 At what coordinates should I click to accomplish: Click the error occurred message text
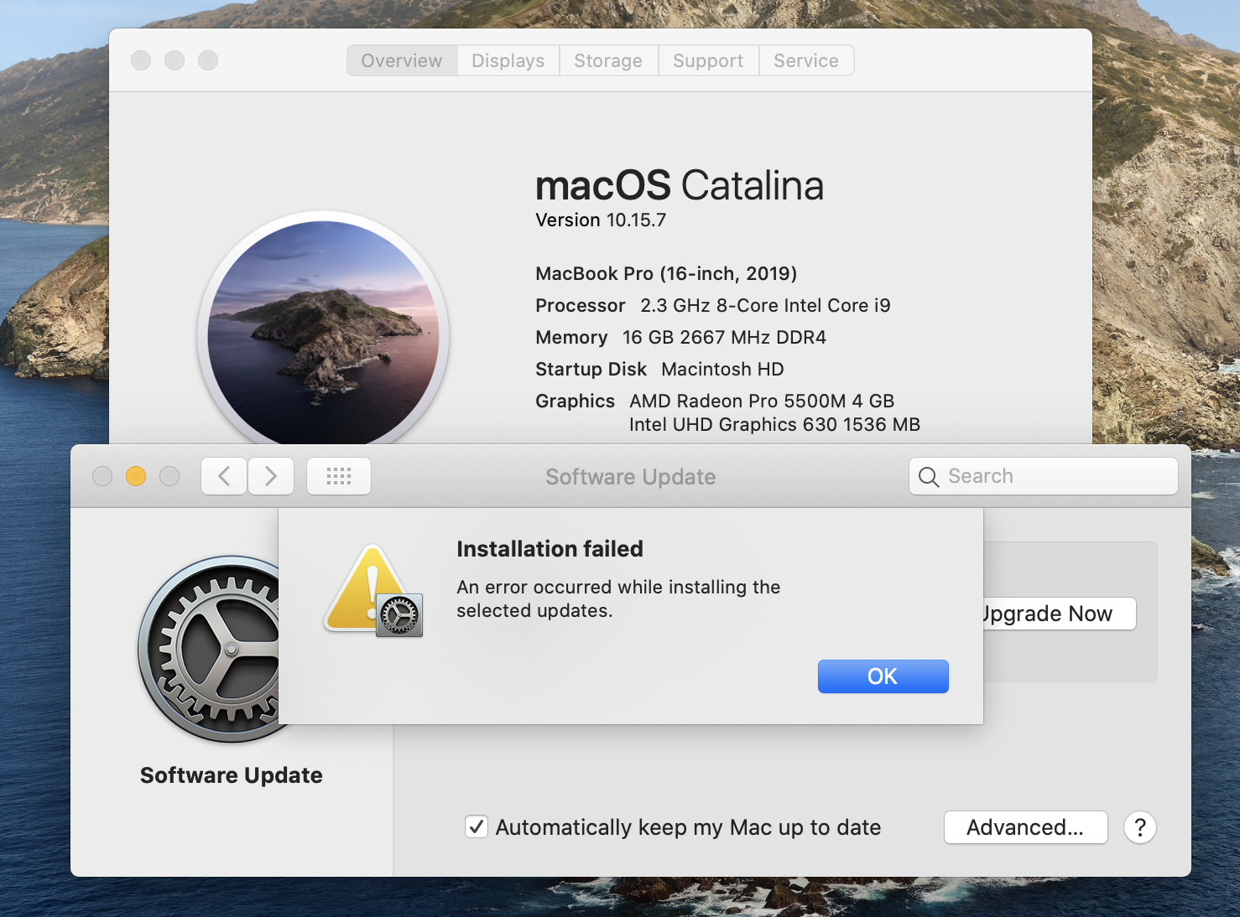click(x=618, y=598)
